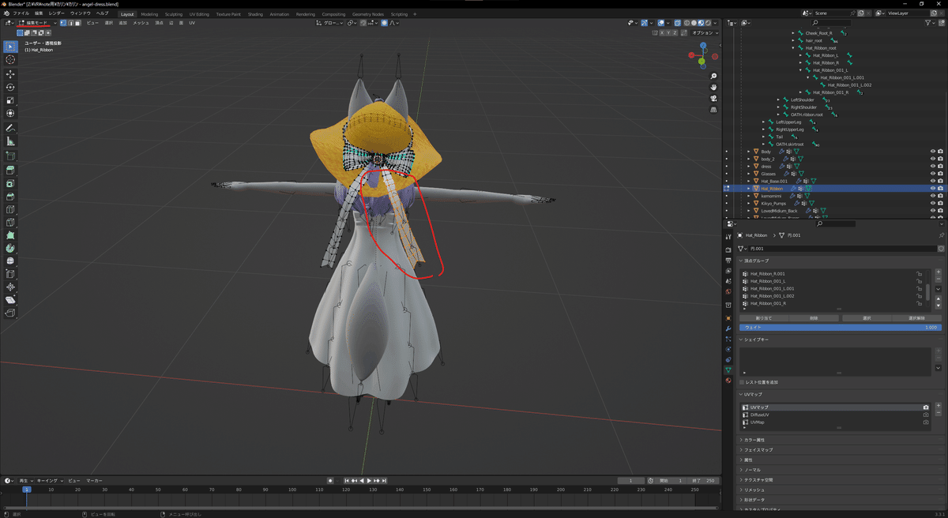
Task: Open Material properties tab icon
Action: click(728, 380)
